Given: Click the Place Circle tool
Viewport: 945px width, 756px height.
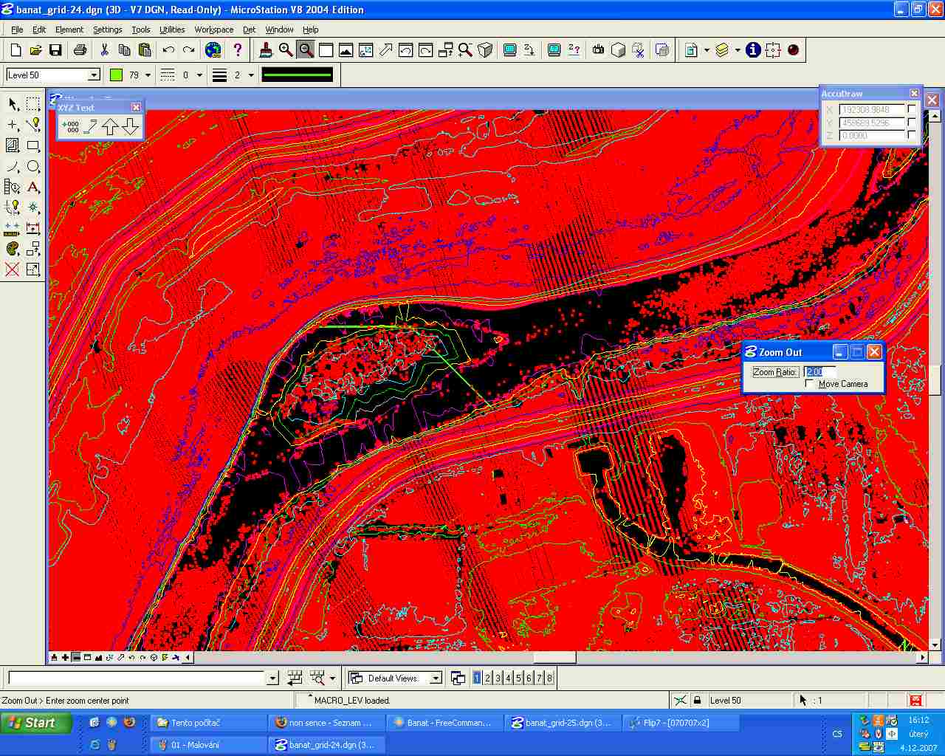Looking at the screenshot, I should coord(33,167).
